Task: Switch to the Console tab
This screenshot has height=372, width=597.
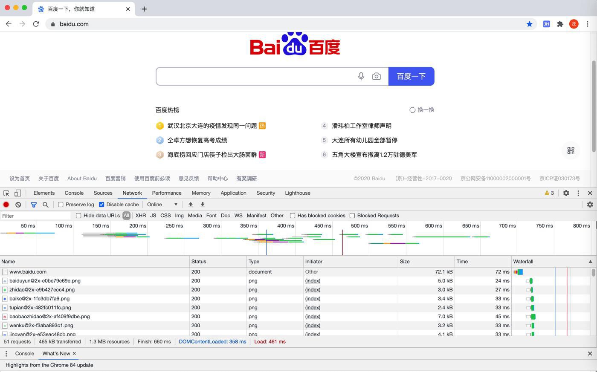Action: 74,193
